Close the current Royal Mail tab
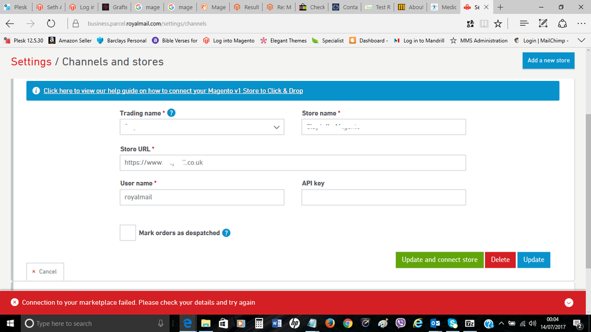Viewport: 591px width, 332px height. 486,7
